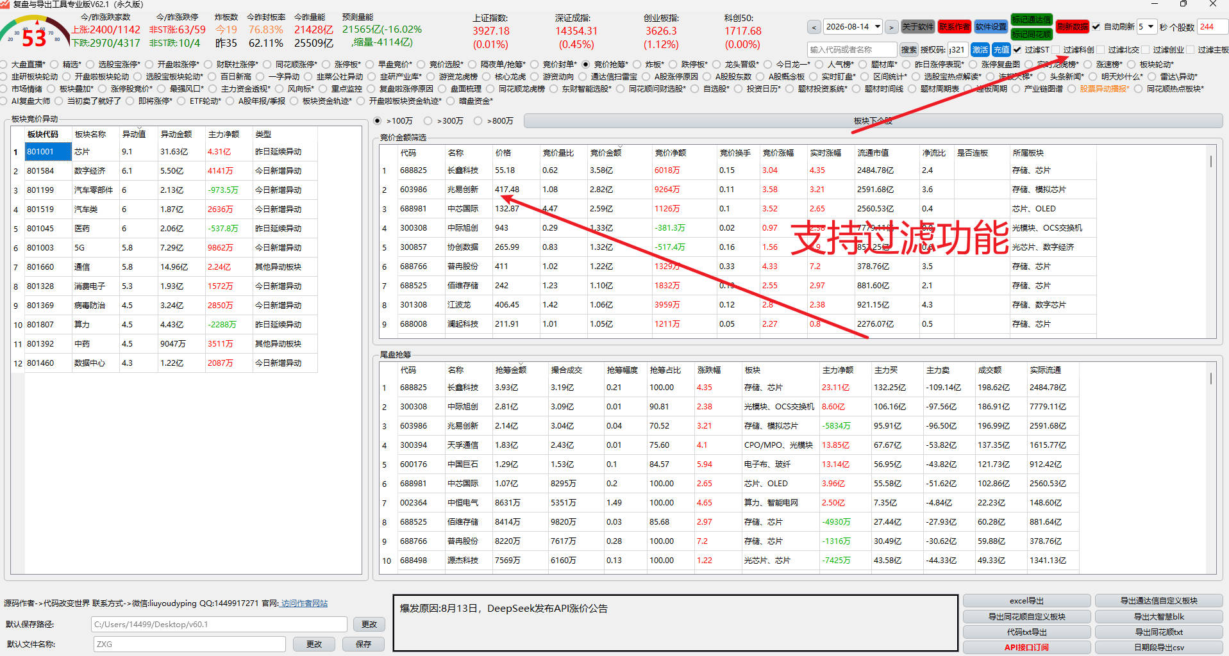Select the >800万 filter radio
The height and width of the screenshot is (656, 1229).
point(478,120)
